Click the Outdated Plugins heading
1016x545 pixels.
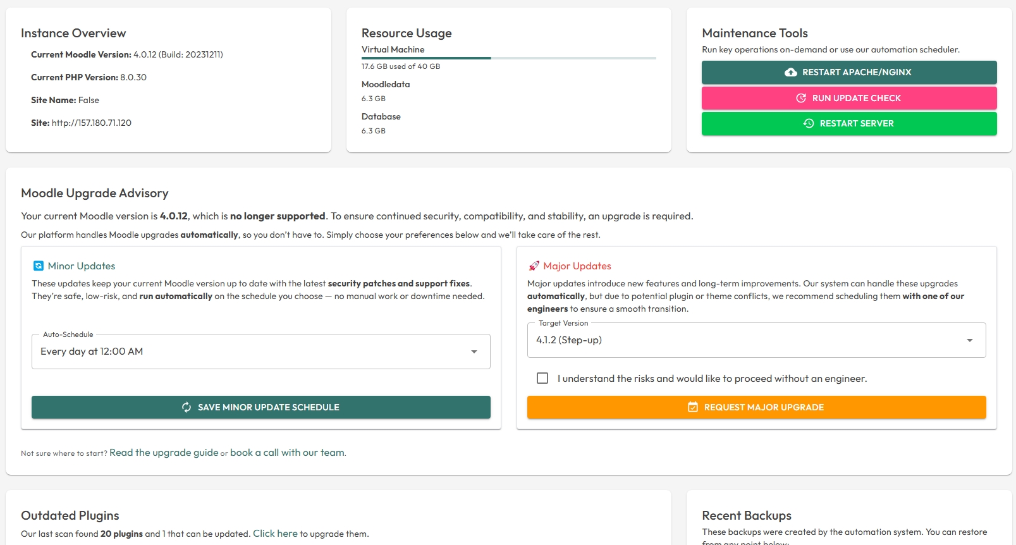pos(70,516)
